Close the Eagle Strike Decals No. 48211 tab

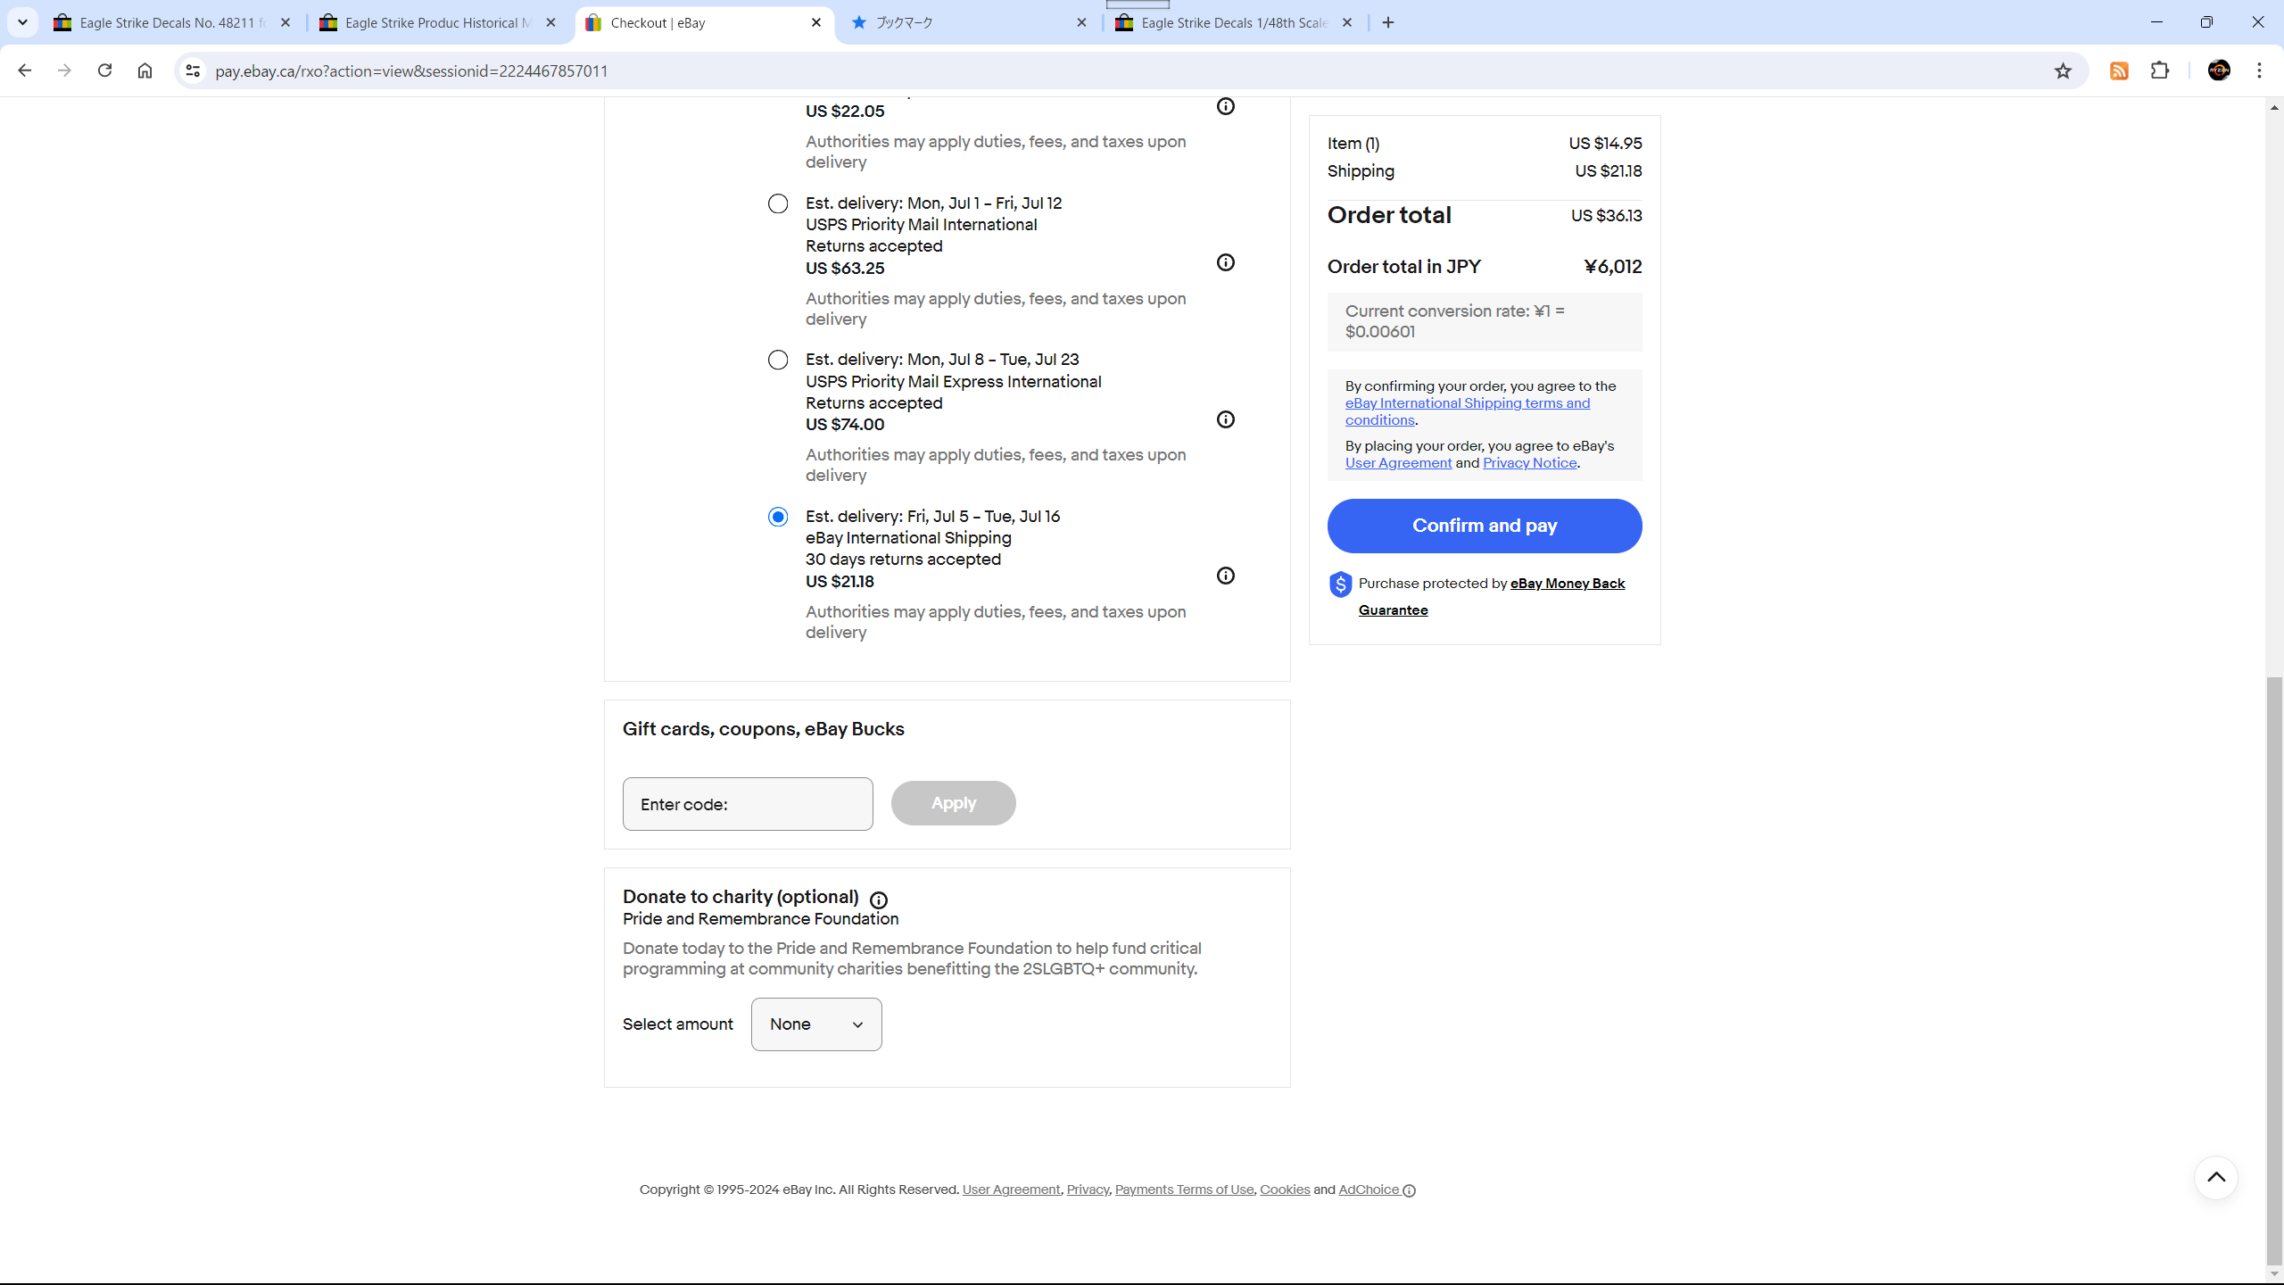point(285,22)
